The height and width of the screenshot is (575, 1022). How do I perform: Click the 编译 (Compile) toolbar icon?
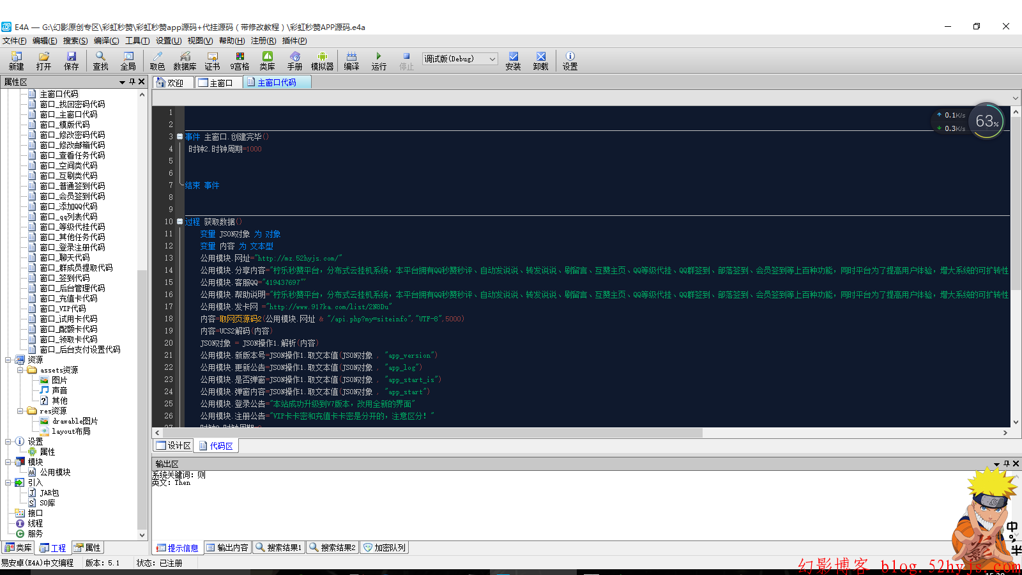pyautogui.click(x=351, y=61)
